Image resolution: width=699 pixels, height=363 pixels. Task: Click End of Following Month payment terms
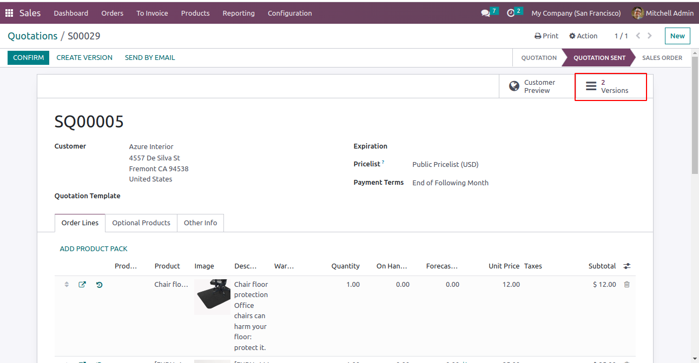(x=450, y=183)
